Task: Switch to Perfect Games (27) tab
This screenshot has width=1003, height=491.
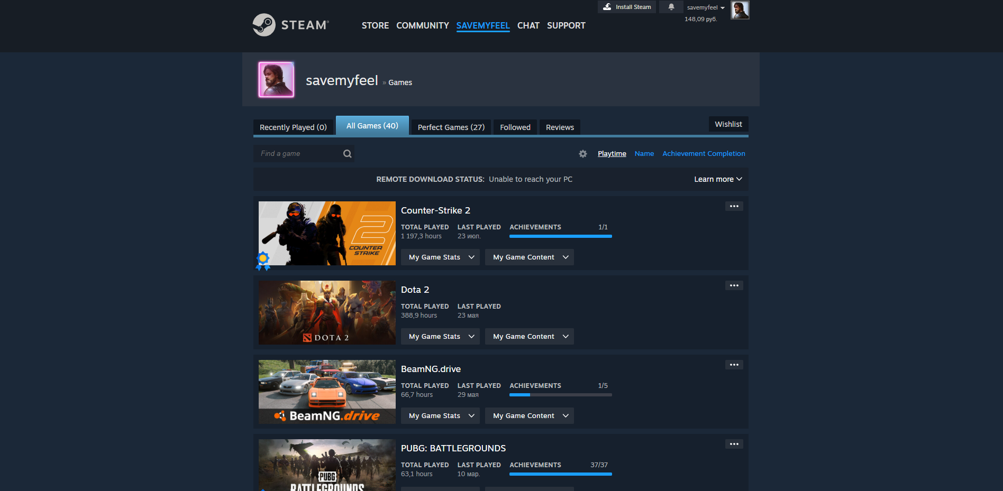Action: [x=451, y=127]
